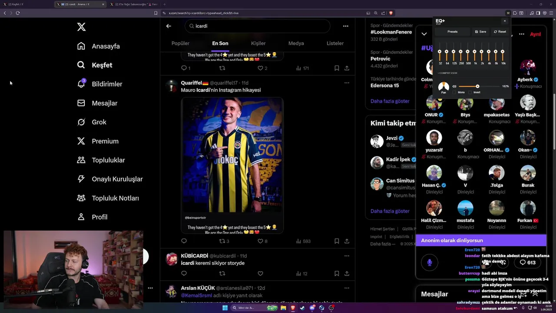Switch to En Son tab
The height and width of the screenshot is (313, 556).
point(220,43)
